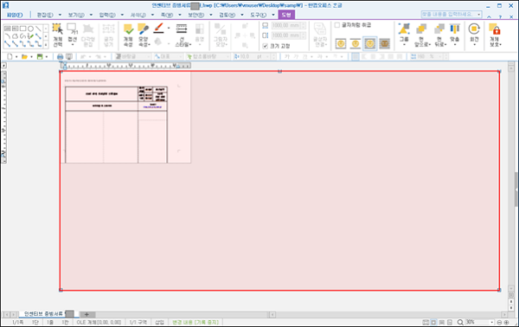Screen dimensions: 519x327
Task: Click the help question mark icon
Action: pyautogui.click(x=500, y=17)
